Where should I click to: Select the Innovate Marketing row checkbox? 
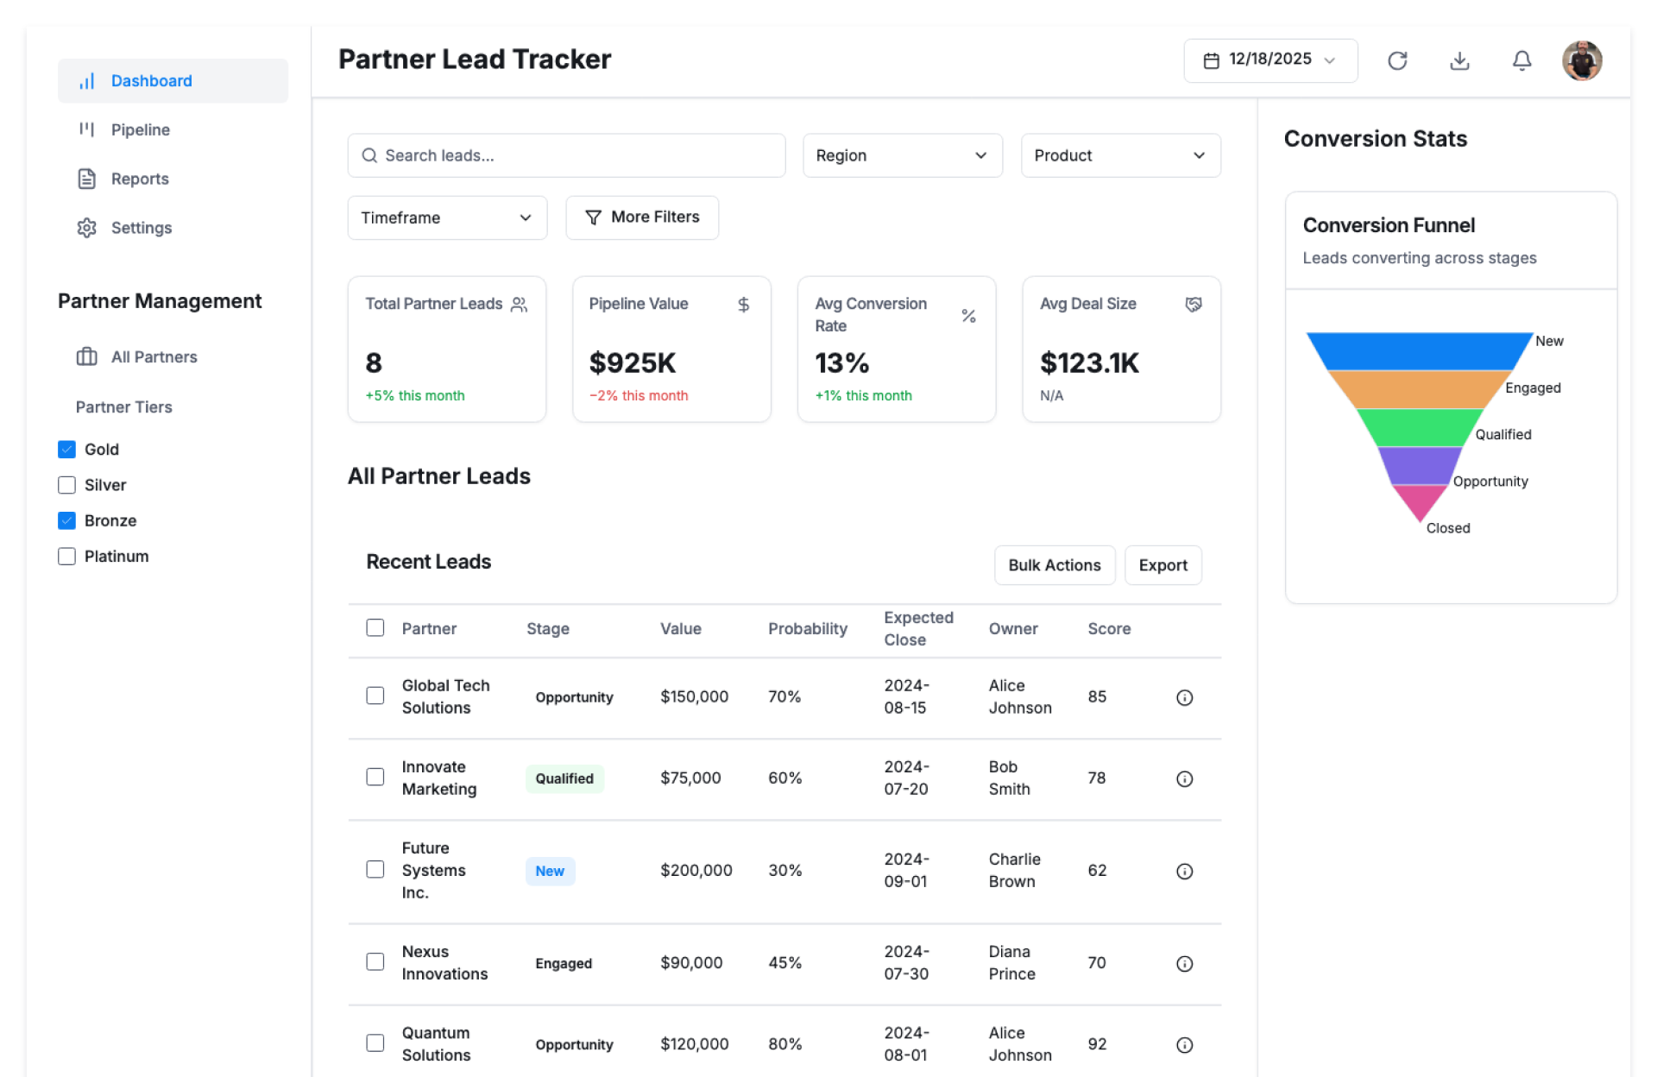pyautogui.click(x=375, y=777)
